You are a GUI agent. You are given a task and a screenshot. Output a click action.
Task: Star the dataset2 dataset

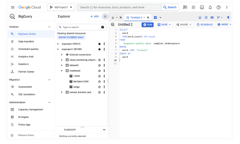[99, 65]
